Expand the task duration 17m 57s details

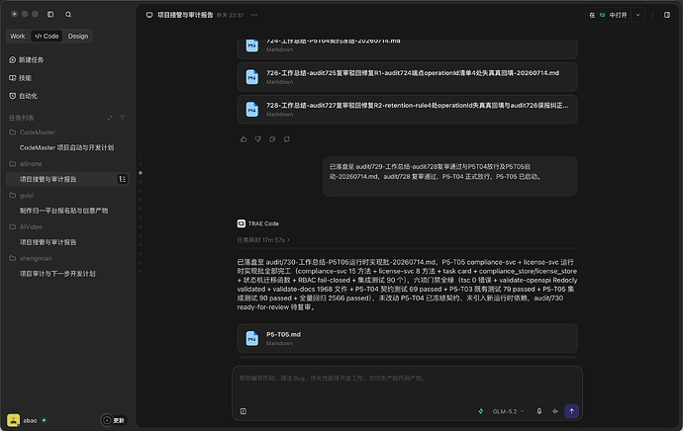pyautogui.click(x=263, y=240)
